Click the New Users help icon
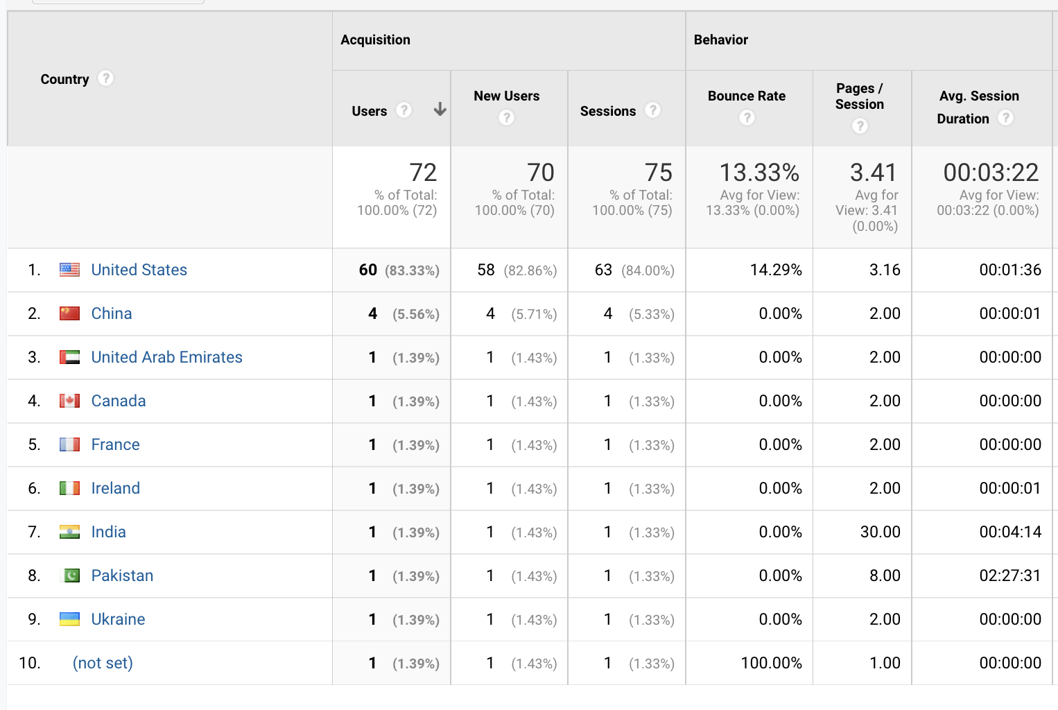This screenshot has width=1058, height=710. [x=507, y=118]
